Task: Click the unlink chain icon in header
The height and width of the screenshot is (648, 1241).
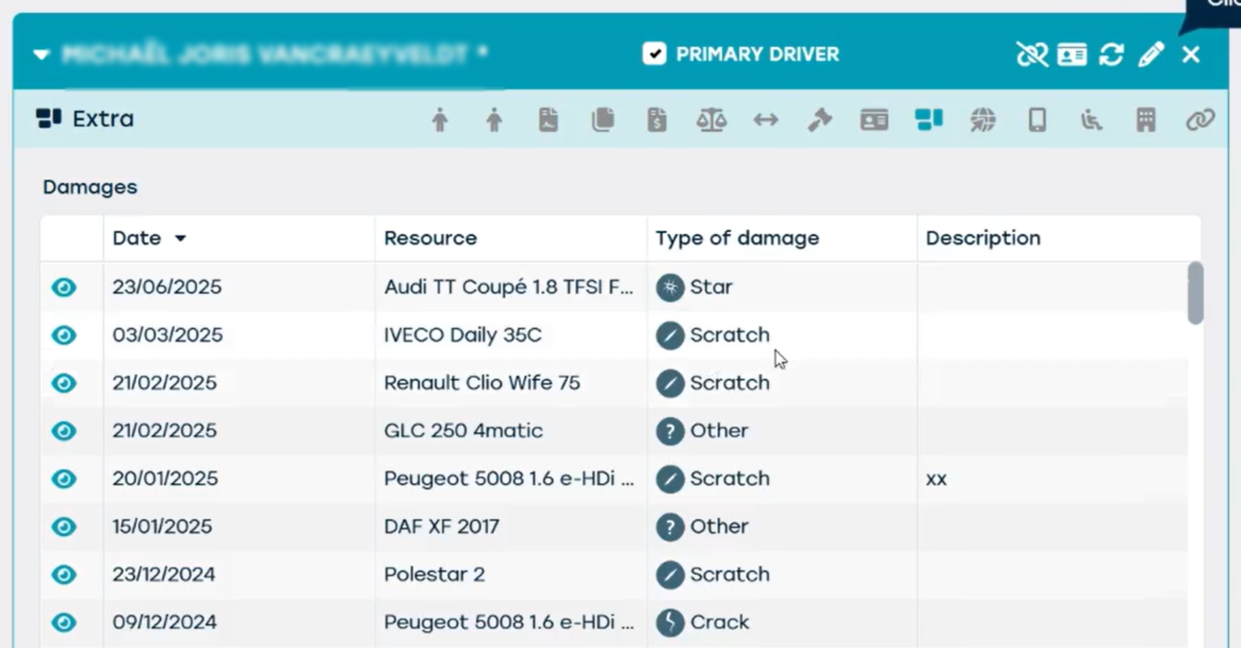Action: (1032, 54)
